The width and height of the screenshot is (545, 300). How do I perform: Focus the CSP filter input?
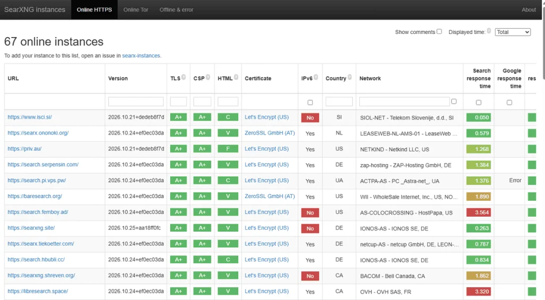202,101
